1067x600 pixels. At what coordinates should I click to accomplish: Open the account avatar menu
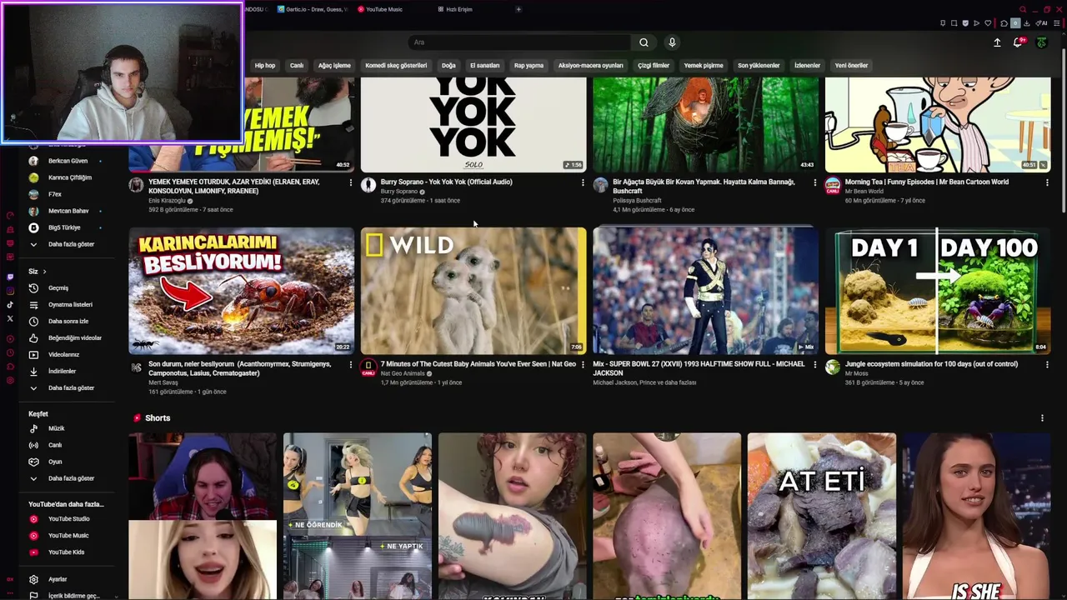point(1041,42)
